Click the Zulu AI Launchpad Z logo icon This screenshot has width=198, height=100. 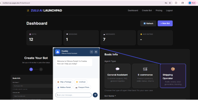click(28, 11)
